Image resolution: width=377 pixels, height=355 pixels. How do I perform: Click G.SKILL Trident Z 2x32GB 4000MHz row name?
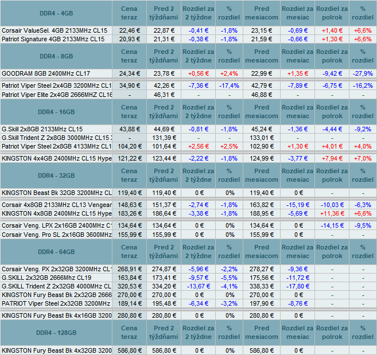(56, 287)
